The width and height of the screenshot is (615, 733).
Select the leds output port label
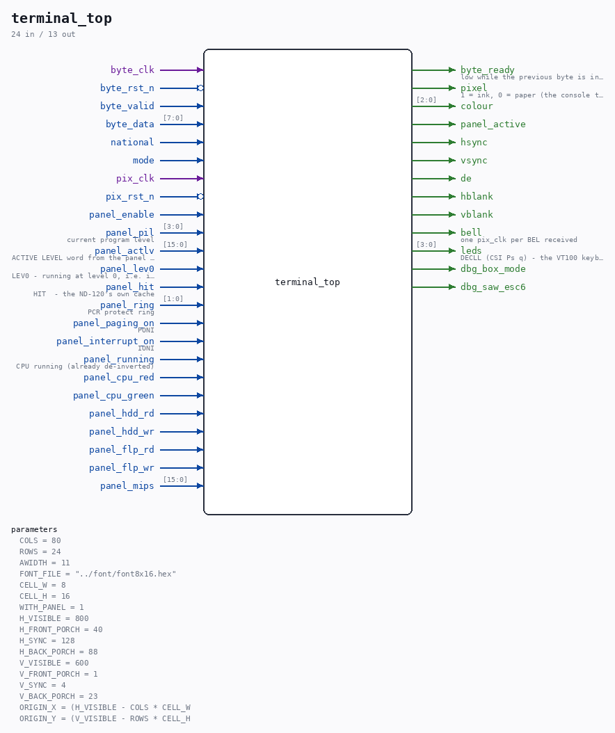pos(471,250)
